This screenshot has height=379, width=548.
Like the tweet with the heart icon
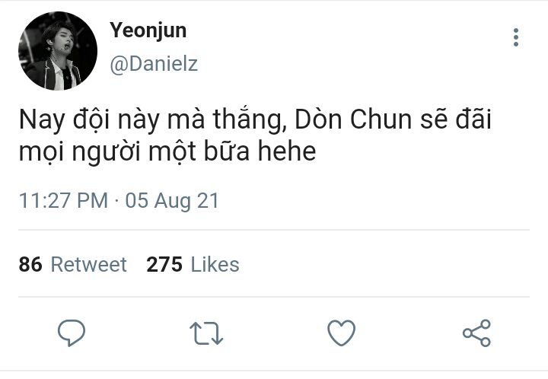(341, 333)
